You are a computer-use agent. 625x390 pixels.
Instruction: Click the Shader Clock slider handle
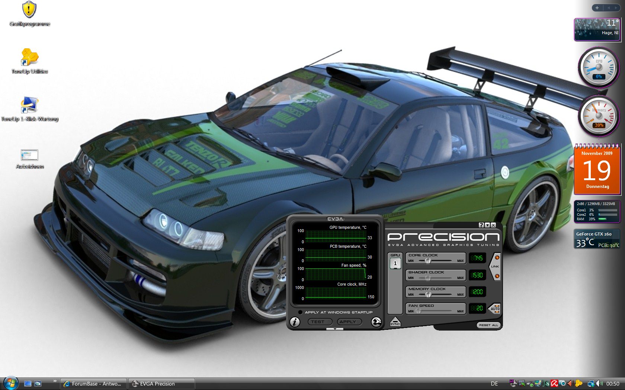point(428,278)
